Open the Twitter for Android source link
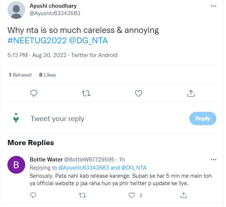Screen dimensions: 226x207 (x=94, y=55)
